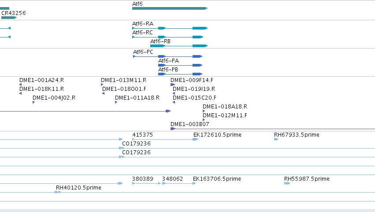The image size is (375, 212).
Task: Click the Atf6-PA label text
Action: tap(168, 61)
